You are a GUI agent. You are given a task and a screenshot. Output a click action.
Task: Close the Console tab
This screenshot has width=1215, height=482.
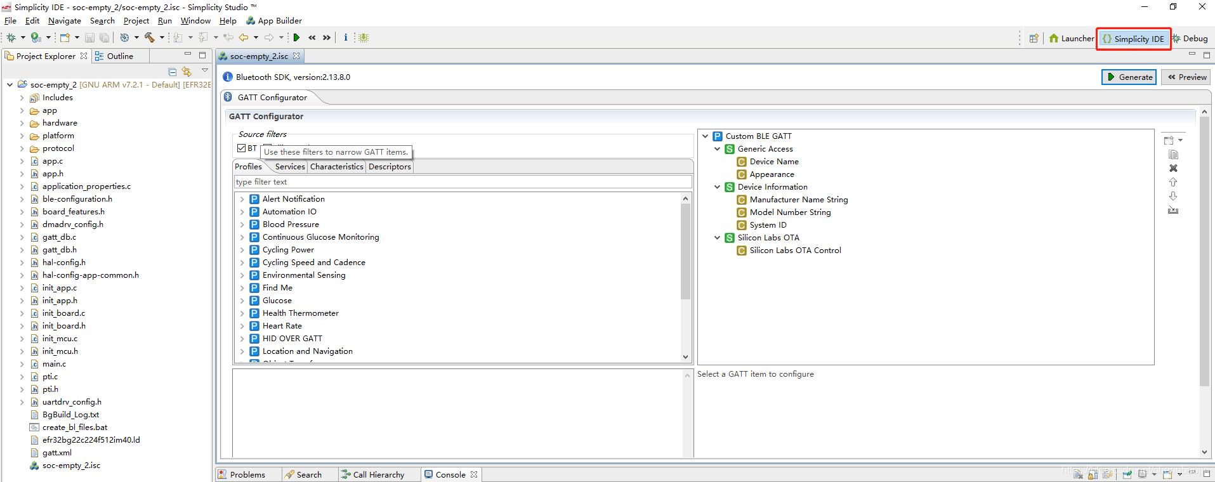click(x=474, y=474)
